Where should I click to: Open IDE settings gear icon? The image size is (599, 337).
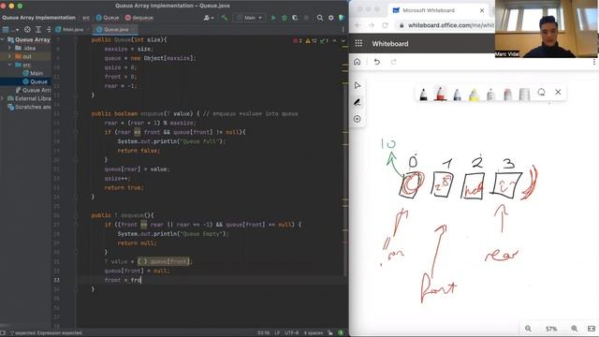click(x=330, y=18)
